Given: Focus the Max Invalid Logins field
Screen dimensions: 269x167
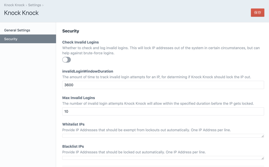Looking at the screenshot, I should (163, 111).
